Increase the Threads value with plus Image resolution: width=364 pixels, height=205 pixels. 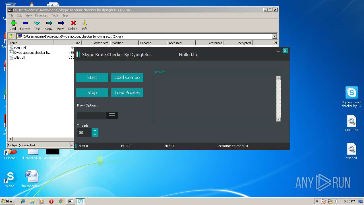[x=95, y=130]
